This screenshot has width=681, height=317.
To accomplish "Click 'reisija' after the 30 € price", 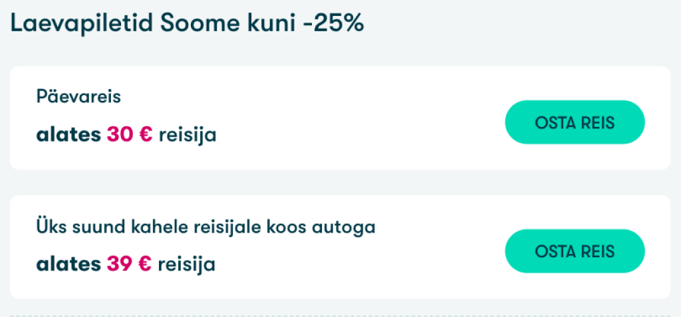I will coord(188,135).
